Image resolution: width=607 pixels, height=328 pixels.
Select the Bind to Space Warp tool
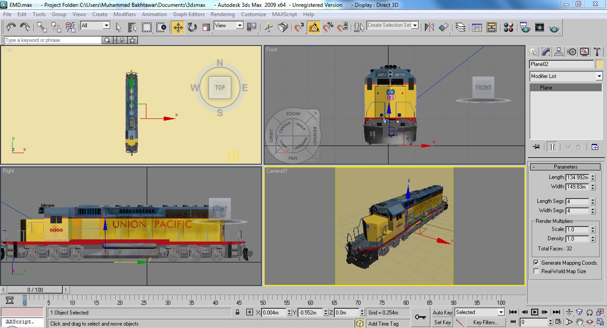[x=70, y=28]
